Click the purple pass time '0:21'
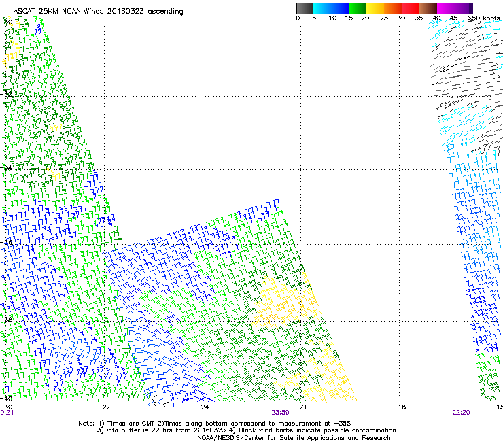 click(7, 413)
